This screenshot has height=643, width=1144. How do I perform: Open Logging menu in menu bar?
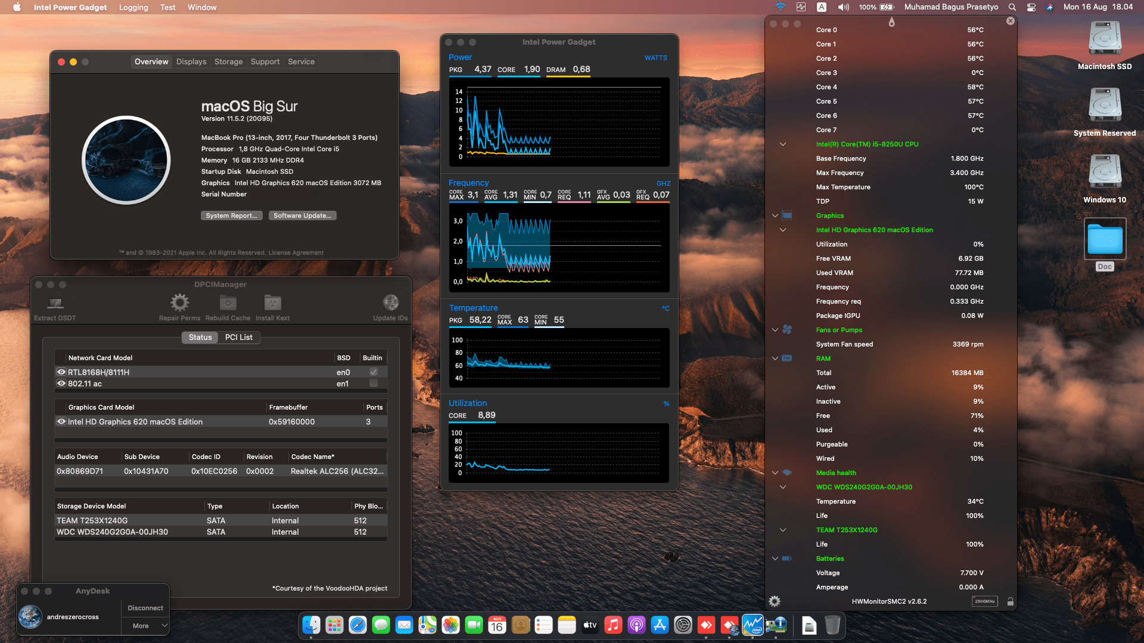coord(133,7)
